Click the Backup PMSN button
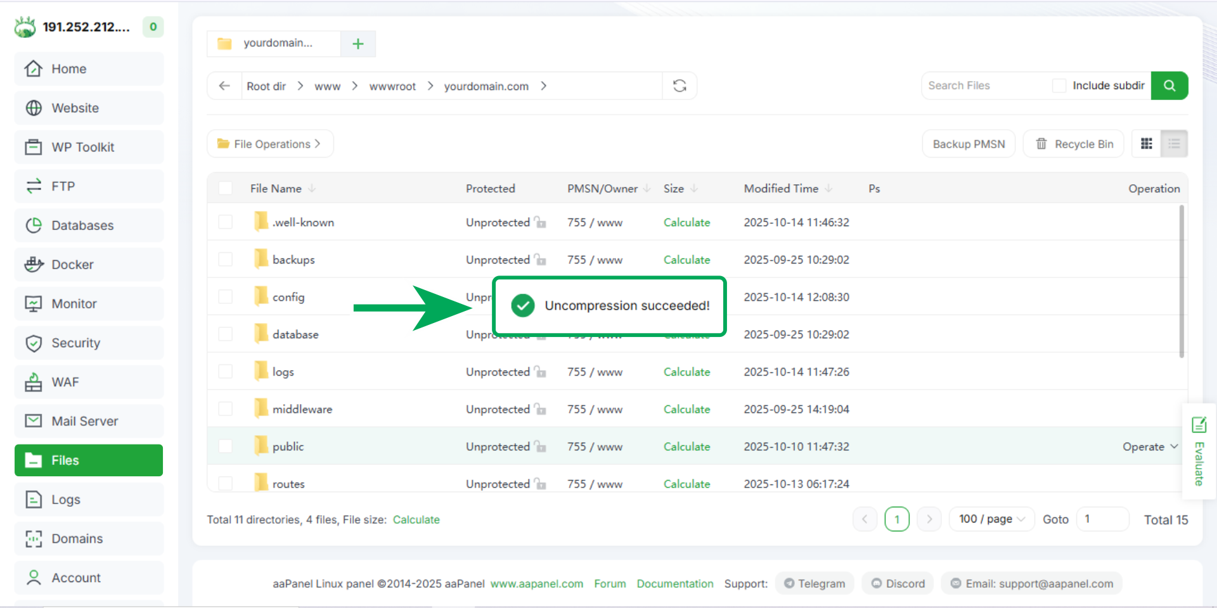This screenshot has width=1217, height=608. pyautogui.click(x=969, y=144)
